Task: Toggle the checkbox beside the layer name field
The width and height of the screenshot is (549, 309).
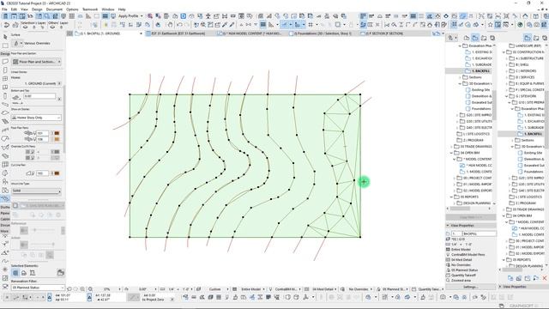Action: [x=15, y=206]
